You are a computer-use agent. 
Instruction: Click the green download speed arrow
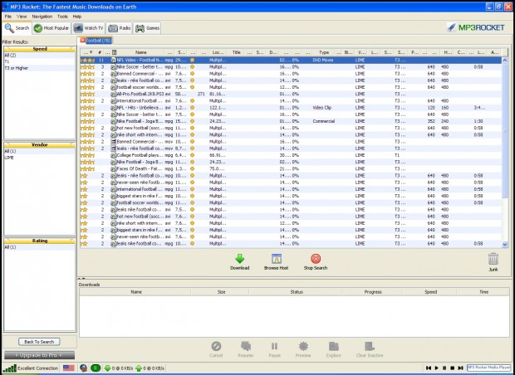[x=107, y=368]
